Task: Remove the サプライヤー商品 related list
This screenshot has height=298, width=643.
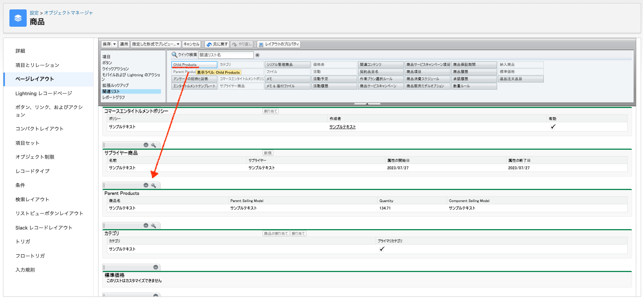Action: tap(146, 145)
